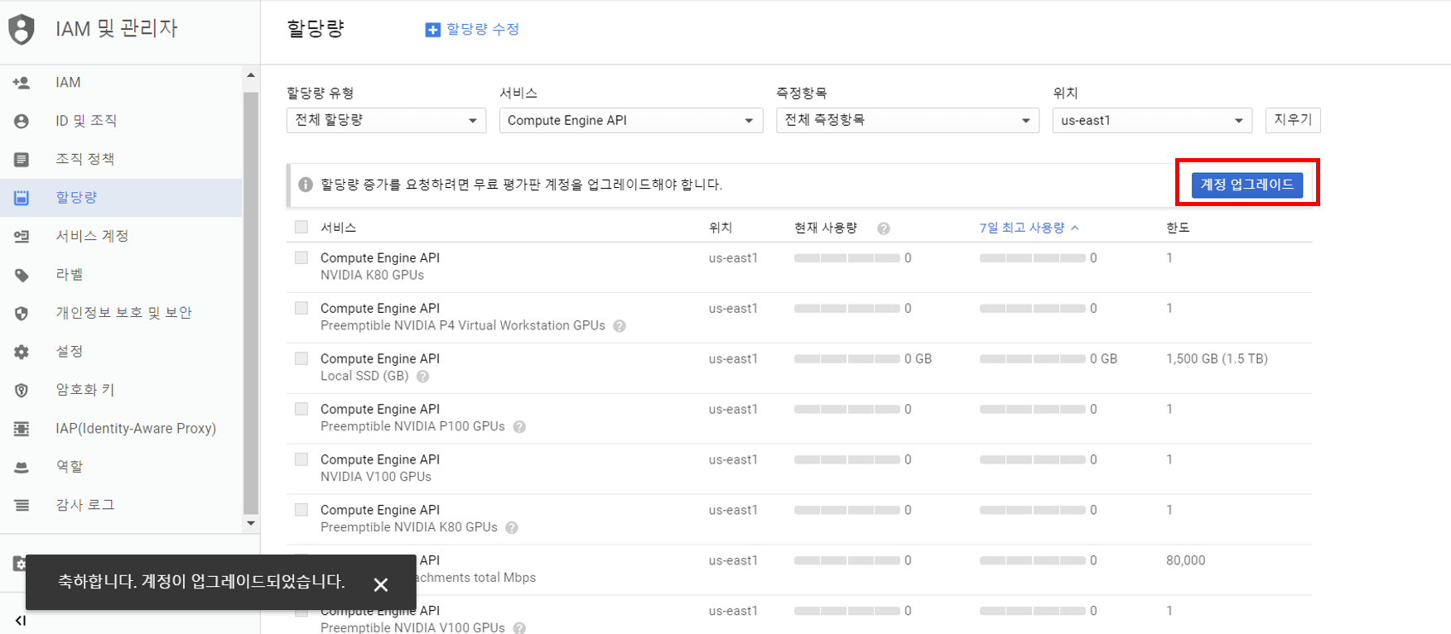Open IAP(Identity-Aware Proxy) menu item
1451x634 pixels.
point(121,429)
